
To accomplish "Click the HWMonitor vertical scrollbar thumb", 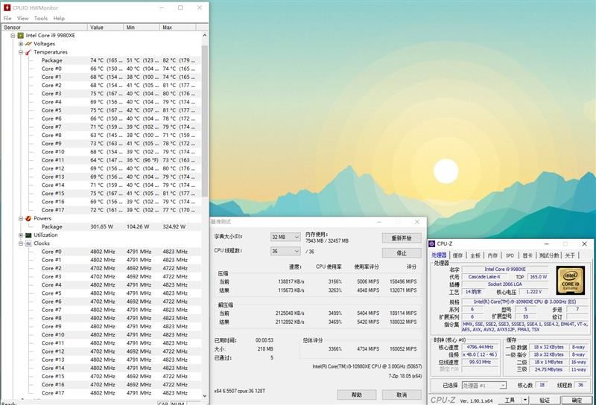I will click(205, 121).
